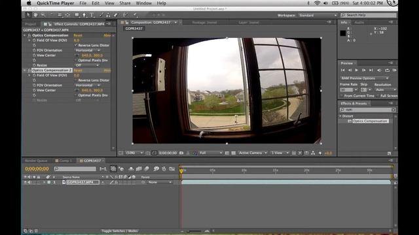
Task: Switch to the Render Queue tab
Action: coord(36,161)
